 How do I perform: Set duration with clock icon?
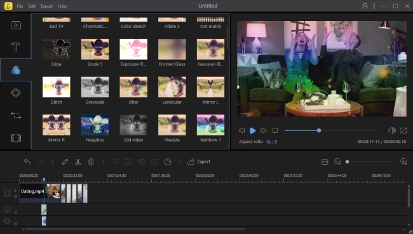(168, 162)
